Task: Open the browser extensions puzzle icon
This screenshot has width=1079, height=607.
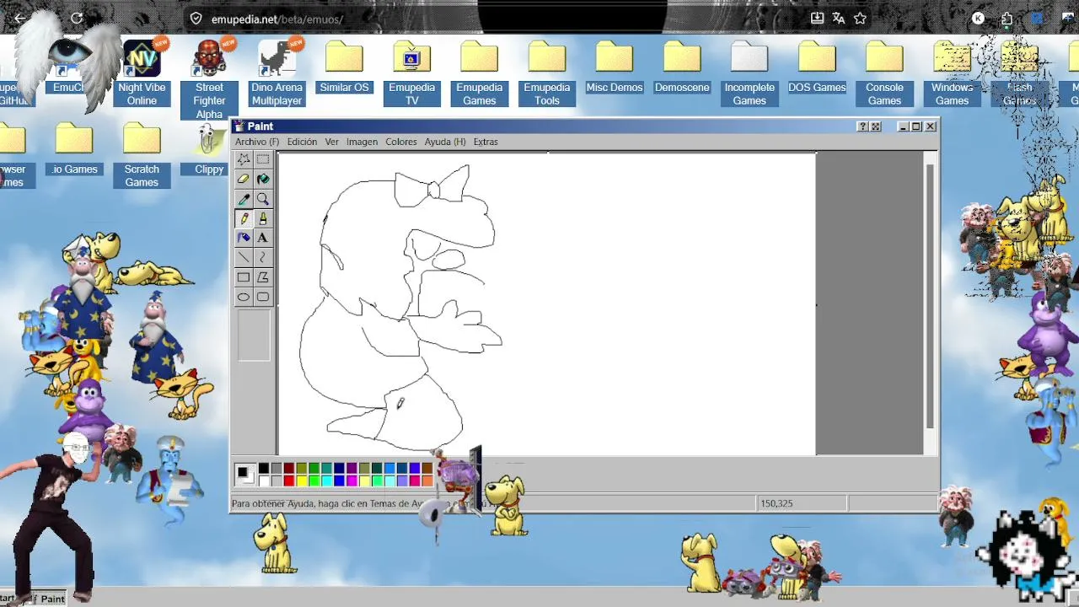Action: [1007, 19]
